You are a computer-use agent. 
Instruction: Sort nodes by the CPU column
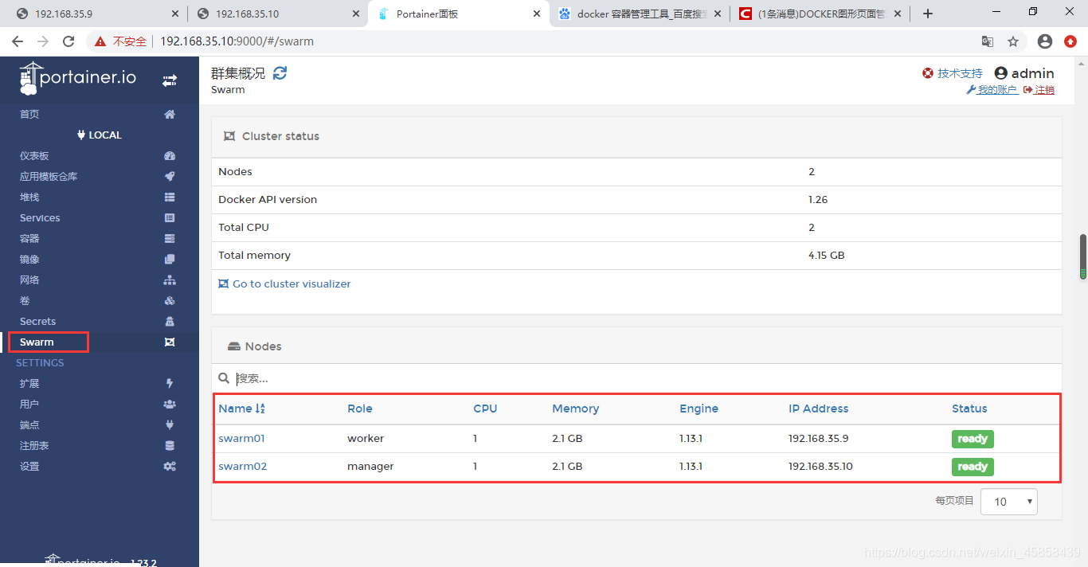485,409
